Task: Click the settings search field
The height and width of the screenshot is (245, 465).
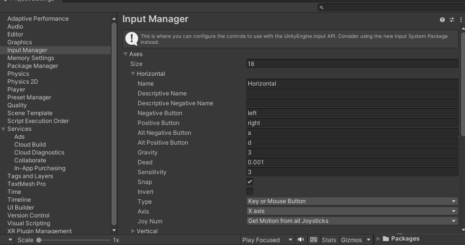Action: [x=391, y=7]
